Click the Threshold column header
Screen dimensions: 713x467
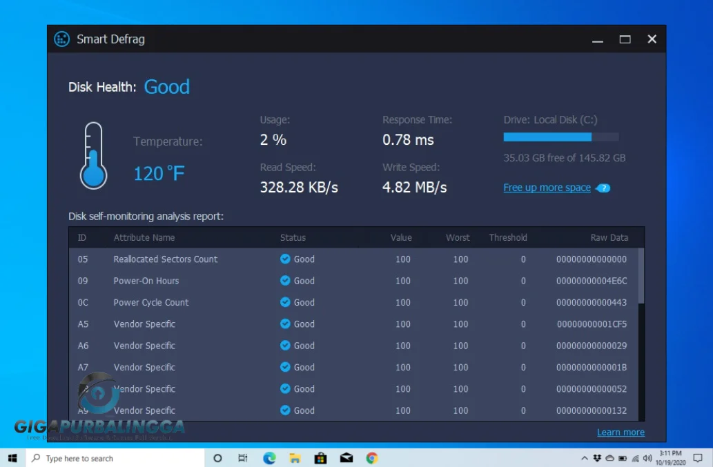(x=508, y=237)
